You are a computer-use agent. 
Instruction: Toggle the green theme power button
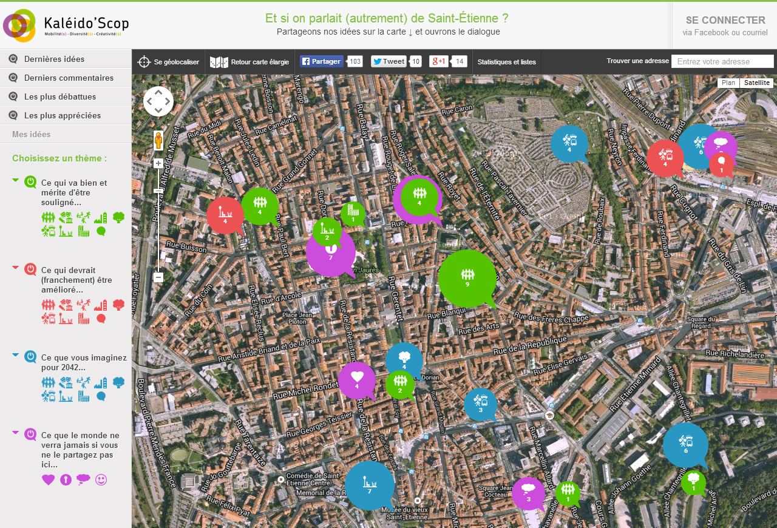click(x=30, y=182)
